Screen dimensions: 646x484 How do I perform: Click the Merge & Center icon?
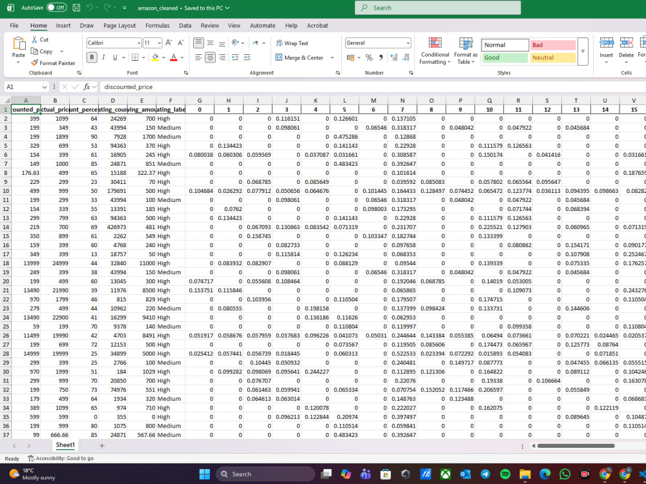[x=279, y=57]
